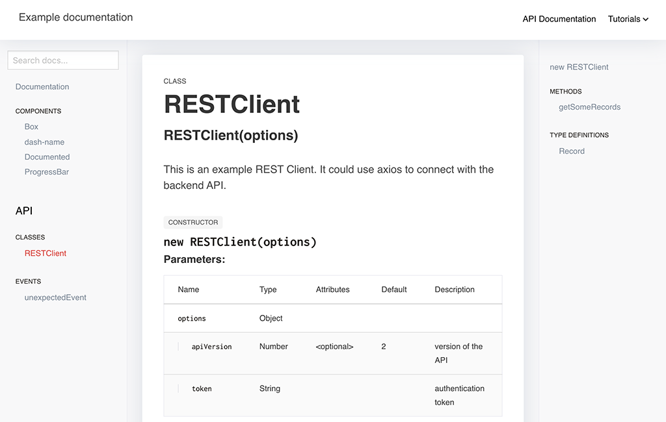Go to Record type definition

click(x=572, y=151)
